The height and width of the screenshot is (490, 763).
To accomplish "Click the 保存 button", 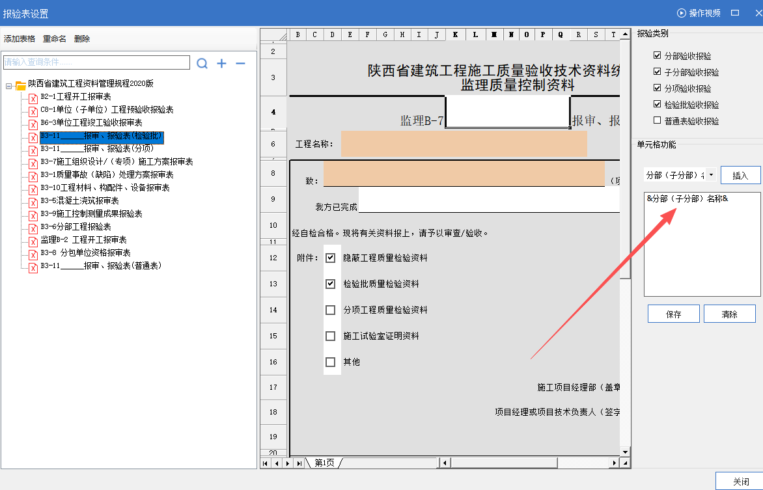I will click(x=673, y=314).
